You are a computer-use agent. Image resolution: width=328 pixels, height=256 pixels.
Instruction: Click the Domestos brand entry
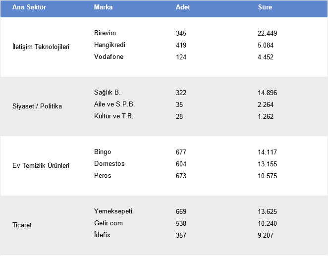[x=109, y=164]
